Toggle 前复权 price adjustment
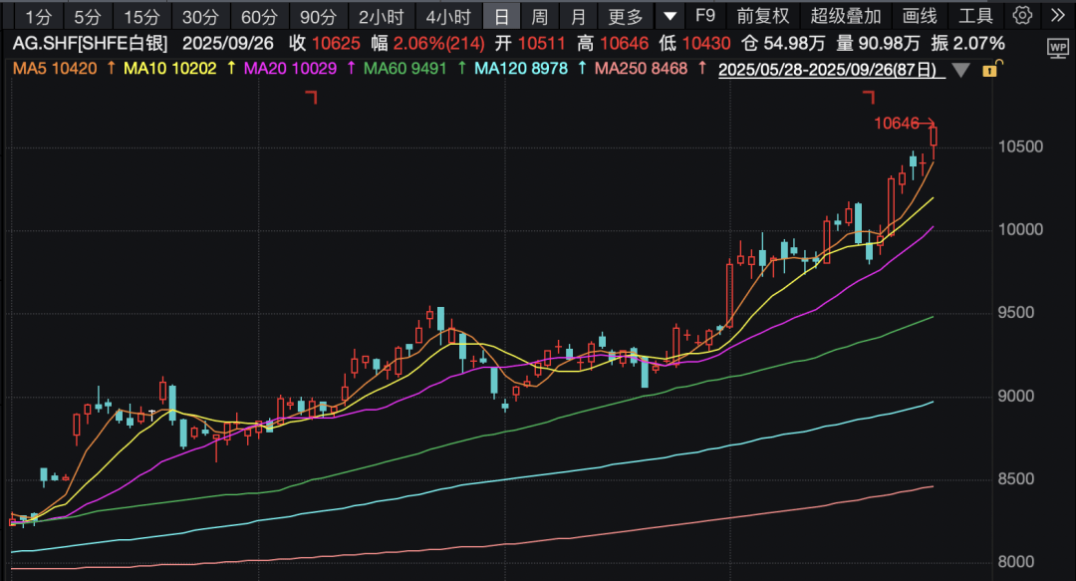This screenshot has height=581, width=1076. tap(763, 15)
